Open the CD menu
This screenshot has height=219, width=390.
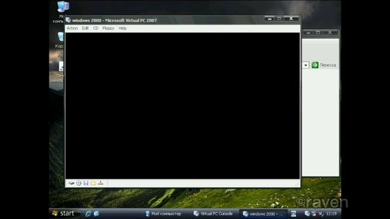click(96, 29)
